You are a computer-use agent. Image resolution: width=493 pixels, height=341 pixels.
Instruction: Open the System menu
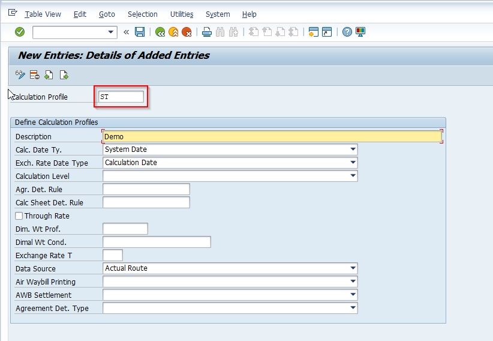click(218, 14)
